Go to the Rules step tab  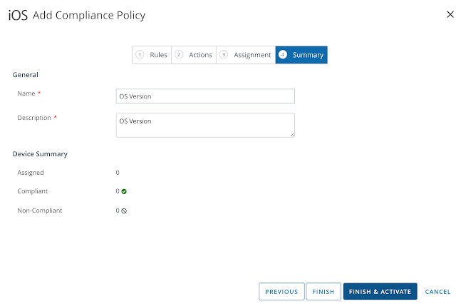tap(152, 55)
